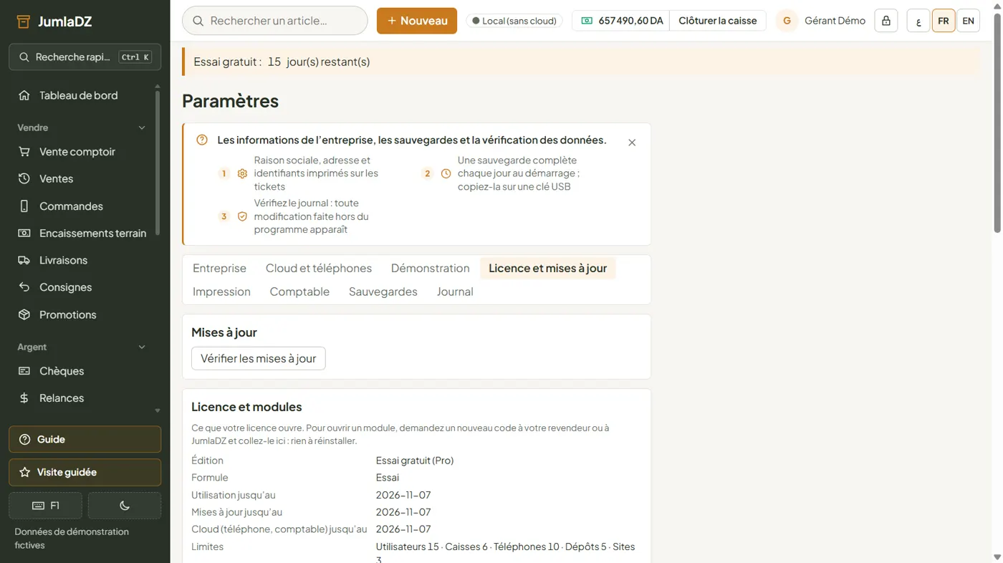Dismiss the Paramètres help banner
The height and width of the screenshot is (563, 1003).
pyautogui.click(x=632, y=143)
